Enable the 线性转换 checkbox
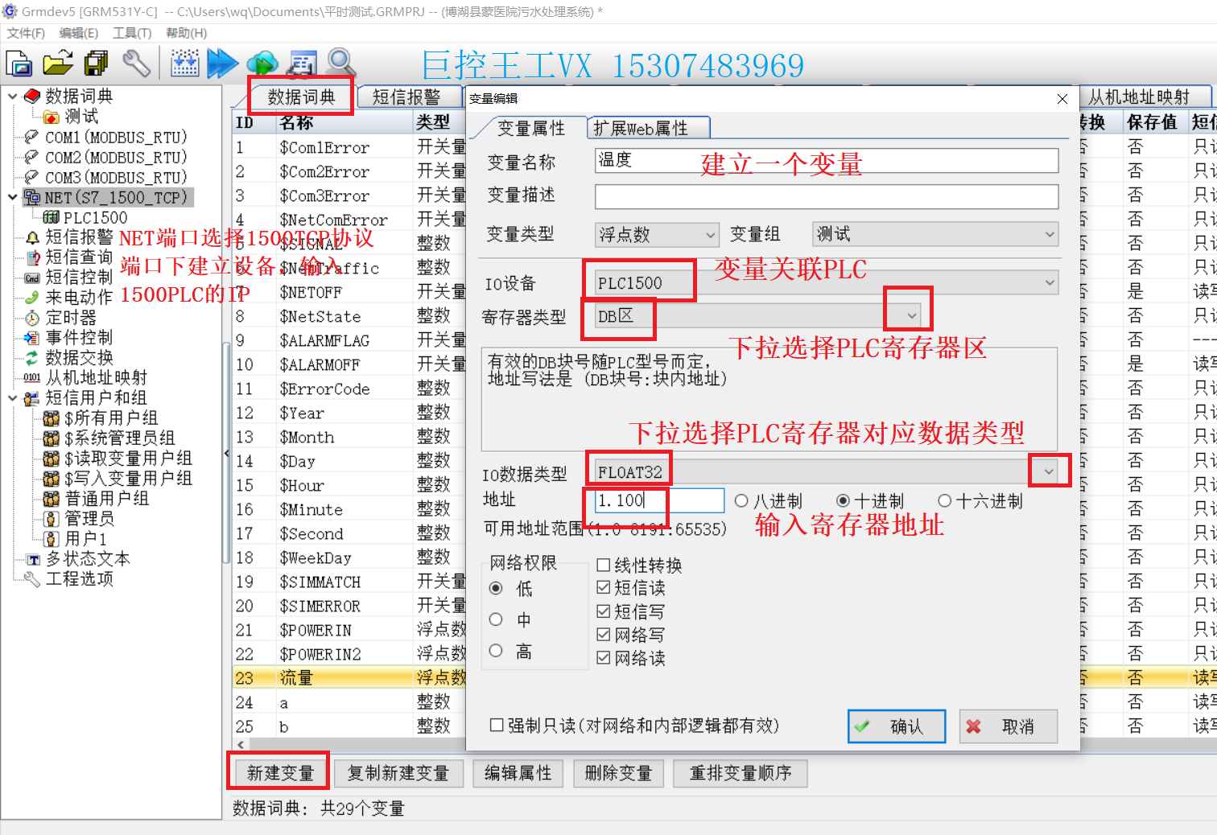 604,566
